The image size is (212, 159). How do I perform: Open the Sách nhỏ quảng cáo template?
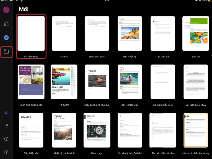tap(31, 82)
